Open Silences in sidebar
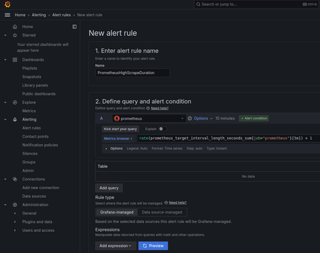320x253 pixels. pyautogui.click(x=30, y=154)
